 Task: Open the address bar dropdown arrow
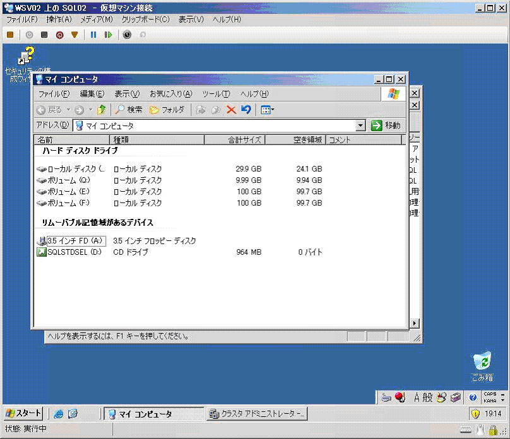[x=360, y=126]
